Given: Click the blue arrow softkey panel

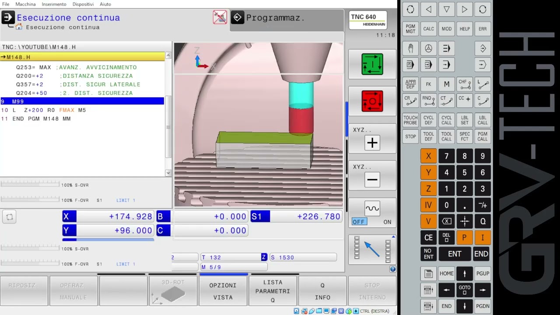Looking at the screenshot, I should point(372,249).
